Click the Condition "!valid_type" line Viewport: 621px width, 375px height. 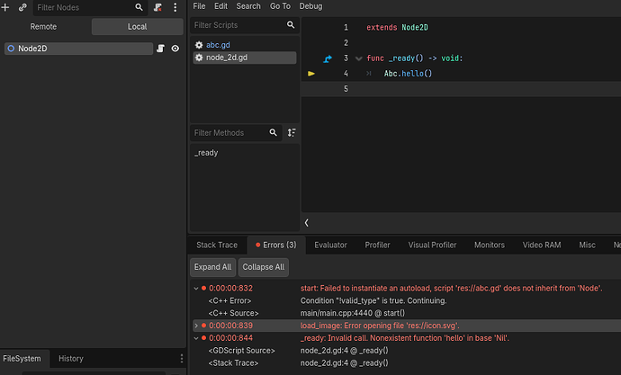click(x=373, y=300)
